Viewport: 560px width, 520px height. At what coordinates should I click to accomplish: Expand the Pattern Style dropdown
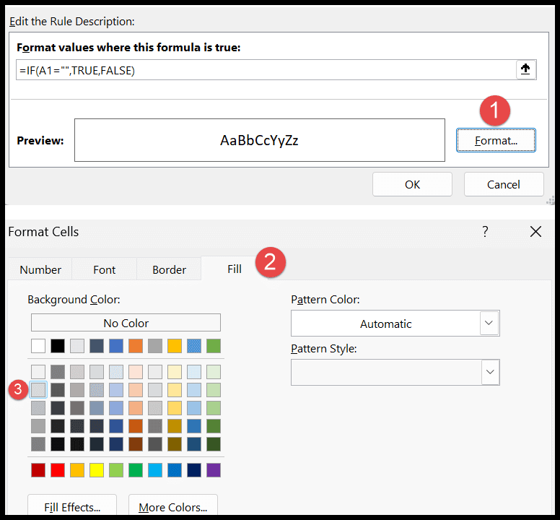(490, 372)
